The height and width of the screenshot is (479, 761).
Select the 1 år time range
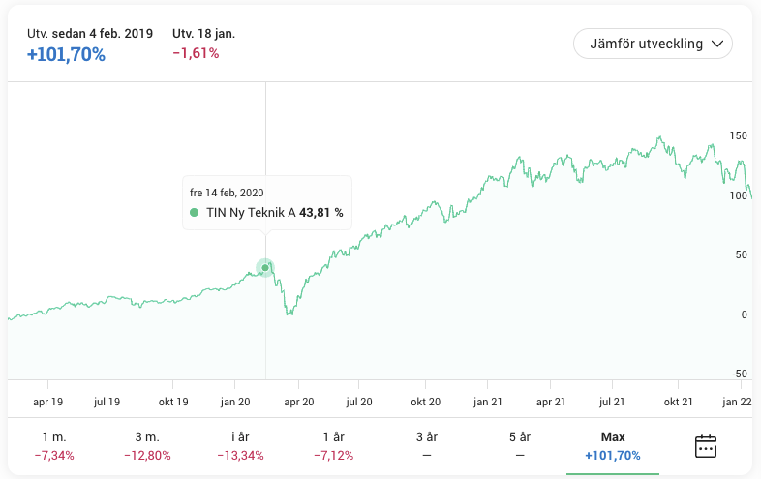coord(333,446)
